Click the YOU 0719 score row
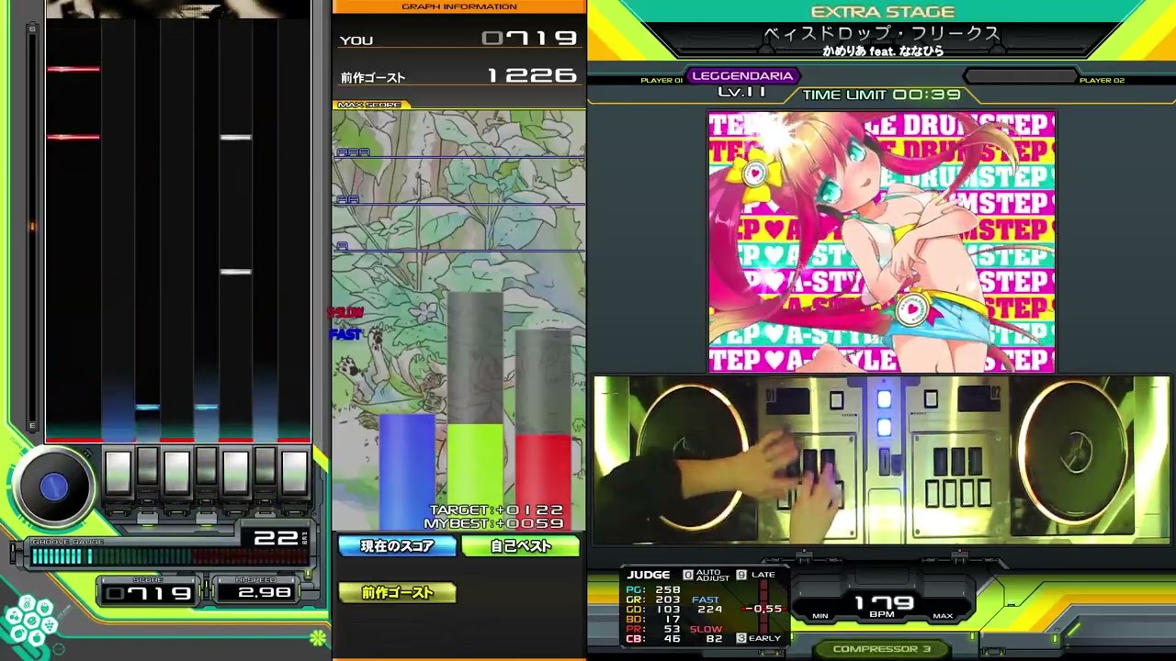The width and height of the screenshot is (1176, 661). click(458, 39)
